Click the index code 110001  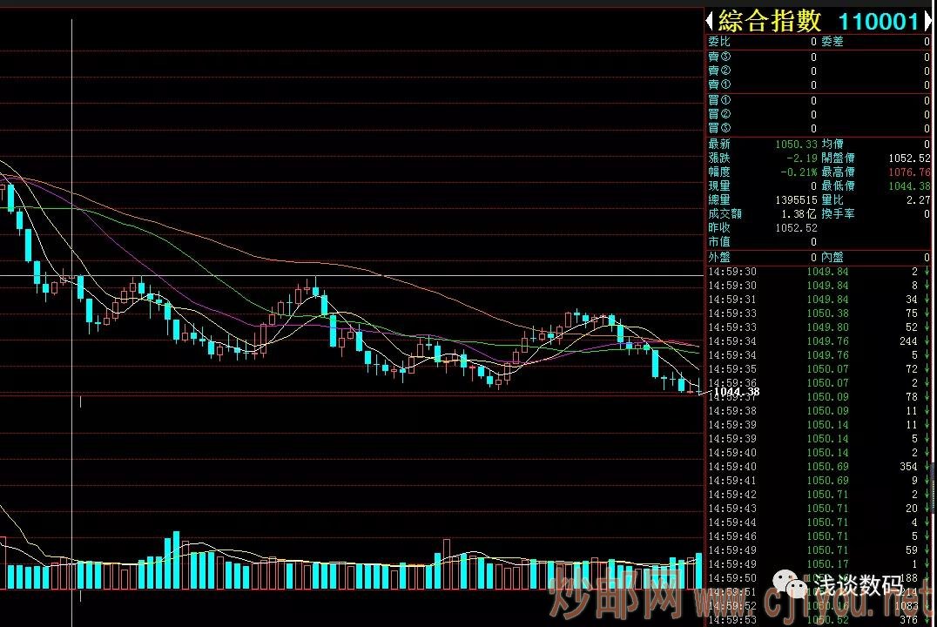877,21
